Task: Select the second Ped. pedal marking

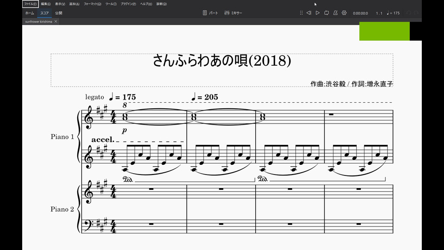Action: pos(263,179)
